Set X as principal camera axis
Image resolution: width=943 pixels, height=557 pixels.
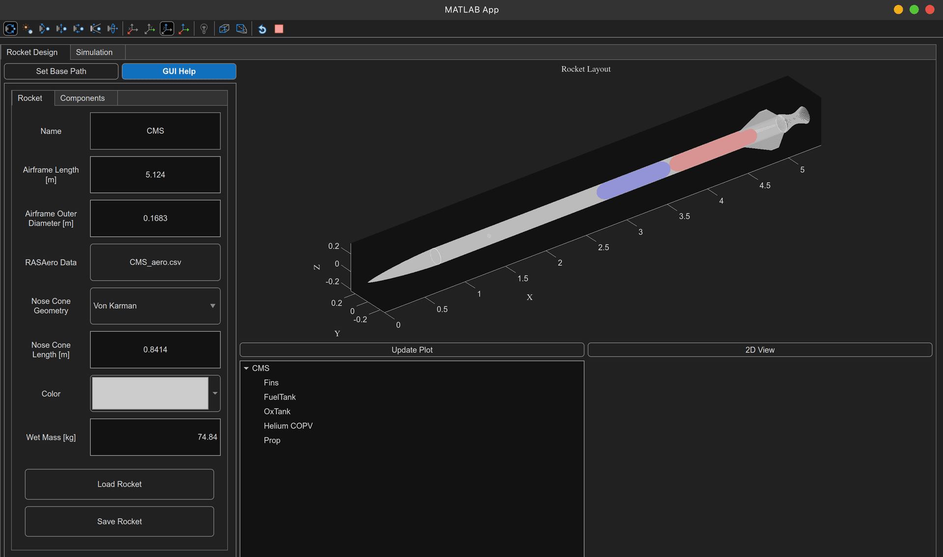click(133, 28)
